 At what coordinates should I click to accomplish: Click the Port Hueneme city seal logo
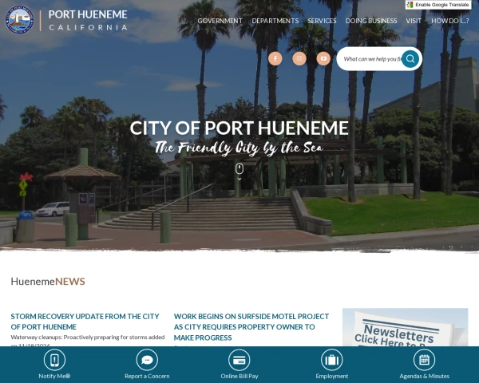19,19
